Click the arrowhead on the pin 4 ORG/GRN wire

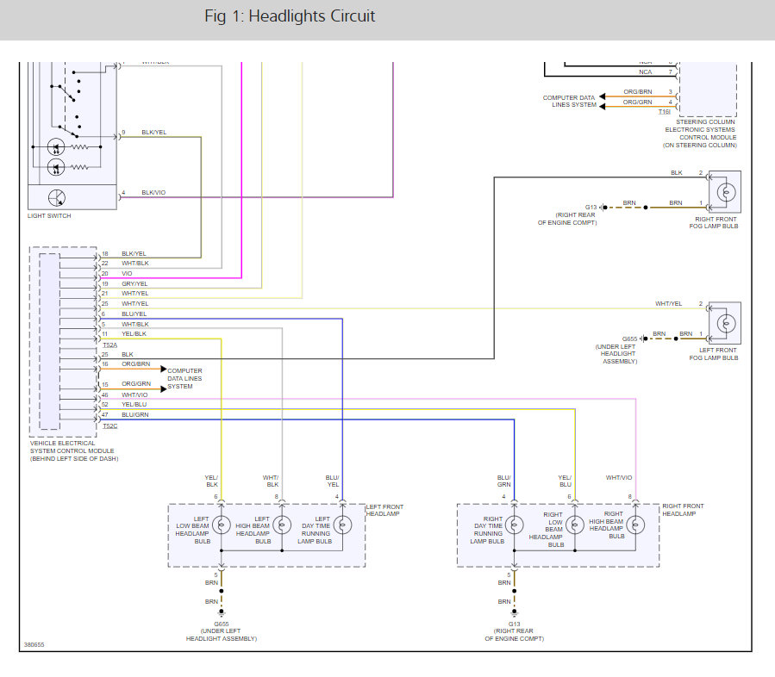[602, 107]
